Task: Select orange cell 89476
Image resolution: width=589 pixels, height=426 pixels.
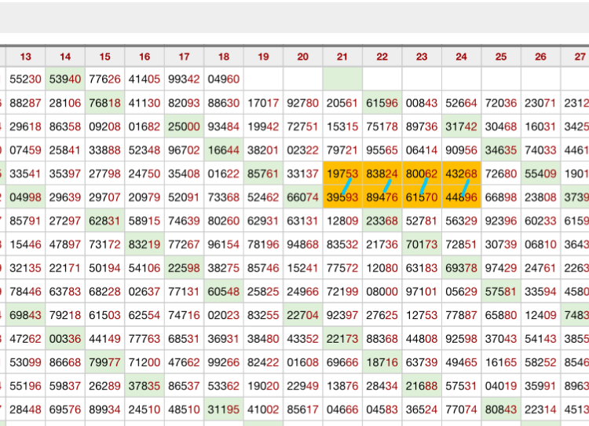Action: [382, 197]
